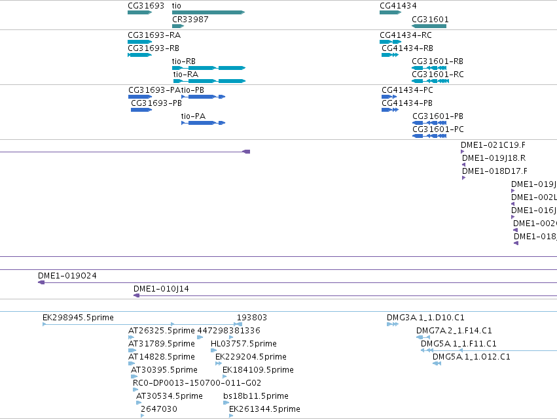This screenshot has height=419, width=557.
Task: Select the AT31789.5prime EST label
Action: coord(162,344)
